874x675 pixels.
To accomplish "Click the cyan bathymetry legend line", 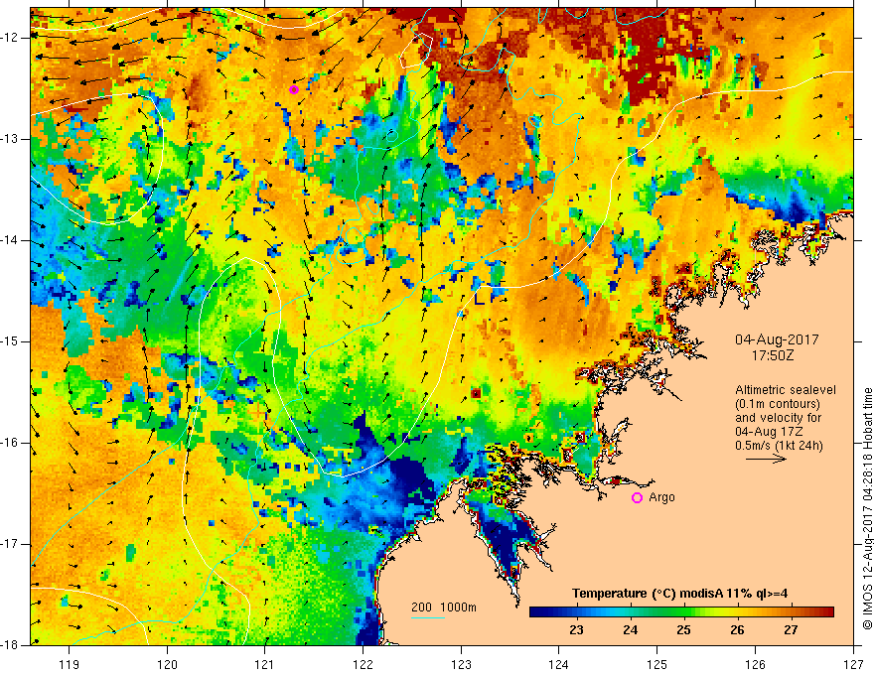I will (x=427, y=617).
